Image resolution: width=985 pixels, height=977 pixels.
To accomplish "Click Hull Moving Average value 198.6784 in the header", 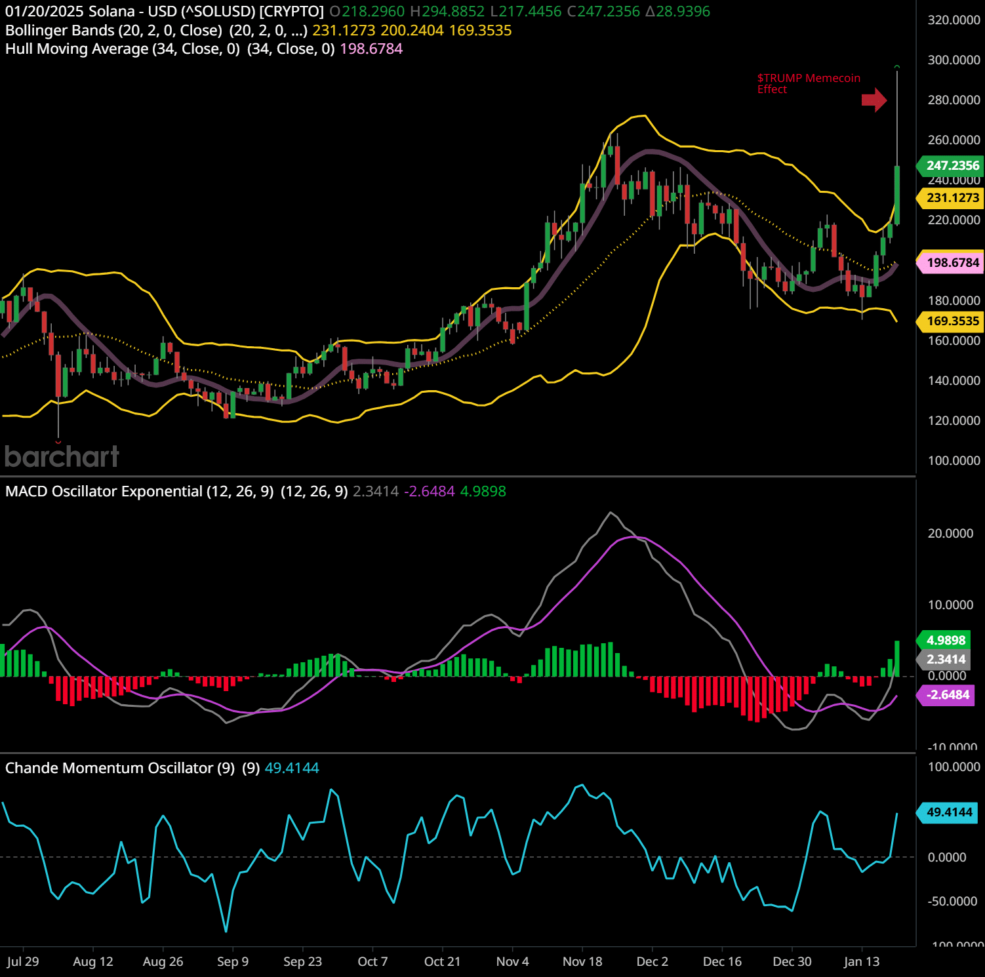I will 371,49.
